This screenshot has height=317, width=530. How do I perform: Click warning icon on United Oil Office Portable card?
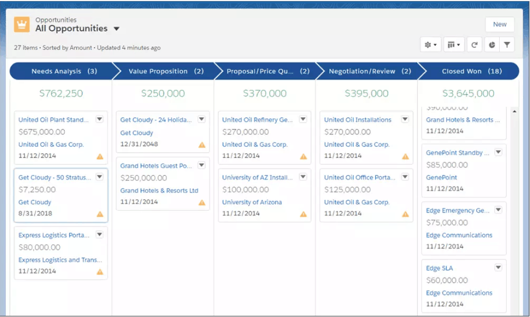pyautogui.click(x=405, y=214)
